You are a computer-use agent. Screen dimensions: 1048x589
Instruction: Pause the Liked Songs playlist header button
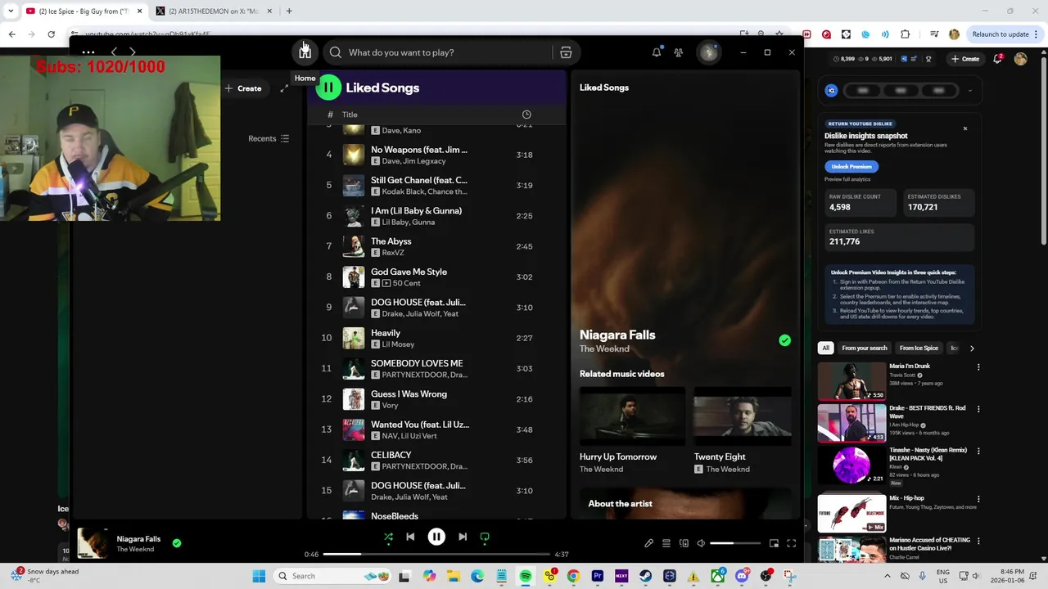[328, 88]
